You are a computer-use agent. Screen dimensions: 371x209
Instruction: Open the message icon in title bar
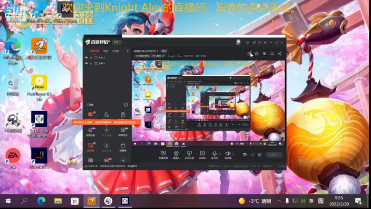(247, 42)
